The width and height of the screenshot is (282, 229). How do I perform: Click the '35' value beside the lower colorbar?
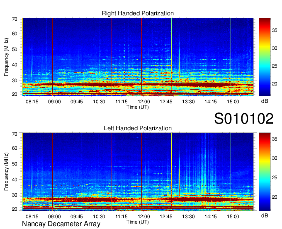pos(275,139)
